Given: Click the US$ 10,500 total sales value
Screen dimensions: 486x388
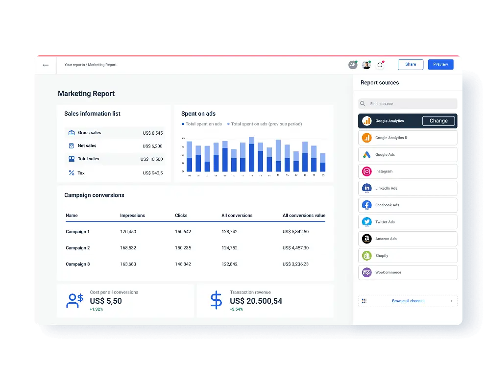Looking at the screenshot, I should click(151, 159).
